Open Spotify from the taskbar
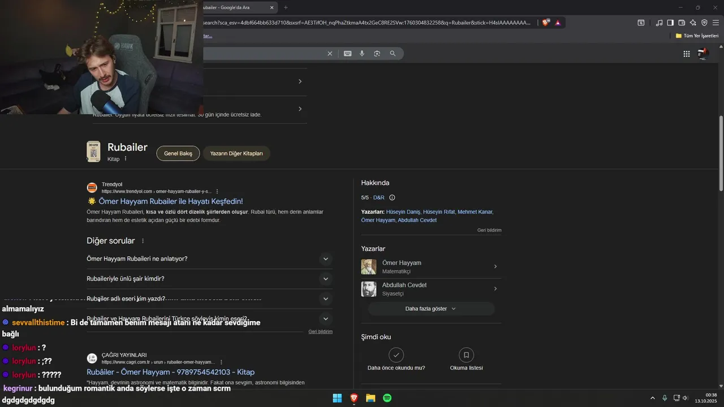Image resolution: width=724 pixels, height=407 pixels. click(387, 398)
